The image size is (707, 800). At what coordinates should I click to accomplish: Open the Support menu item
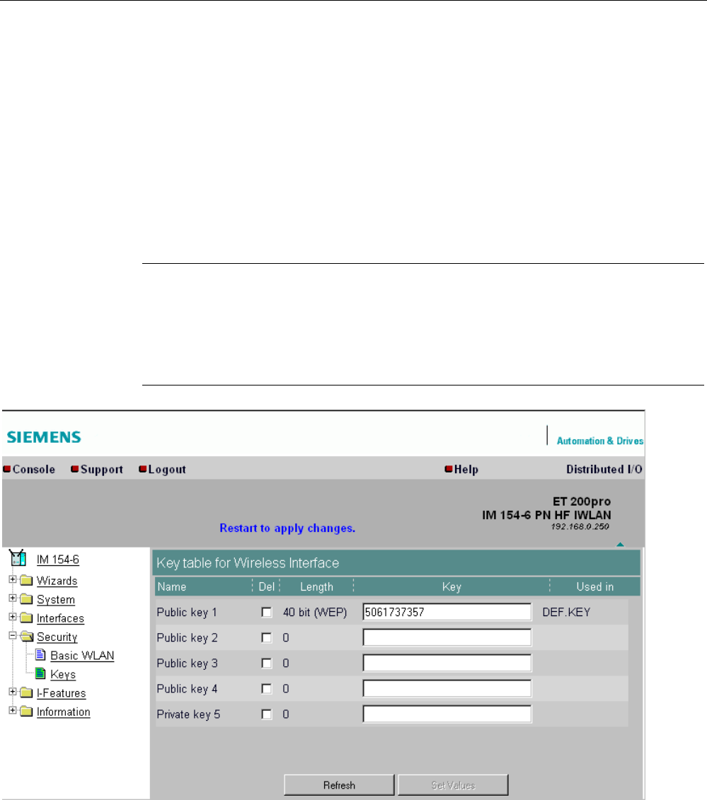point(102,470)
